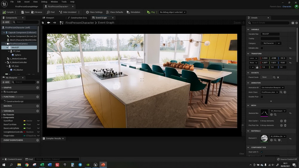Image resolution: width=299 pixels, height=168 pixels.
Task: Toggle UsingMotionController visibility eye
Action: [38, 132]
